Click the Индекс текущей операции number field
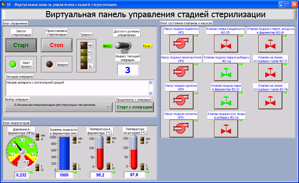Screen dimensions: 299x183 coord(128,70)
